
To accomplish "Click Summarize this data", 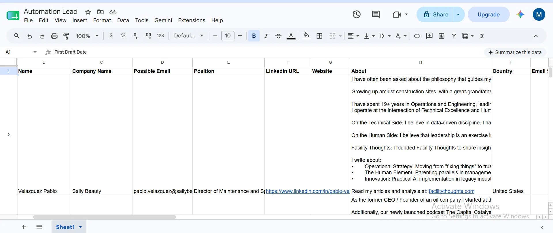I will 515,52.
